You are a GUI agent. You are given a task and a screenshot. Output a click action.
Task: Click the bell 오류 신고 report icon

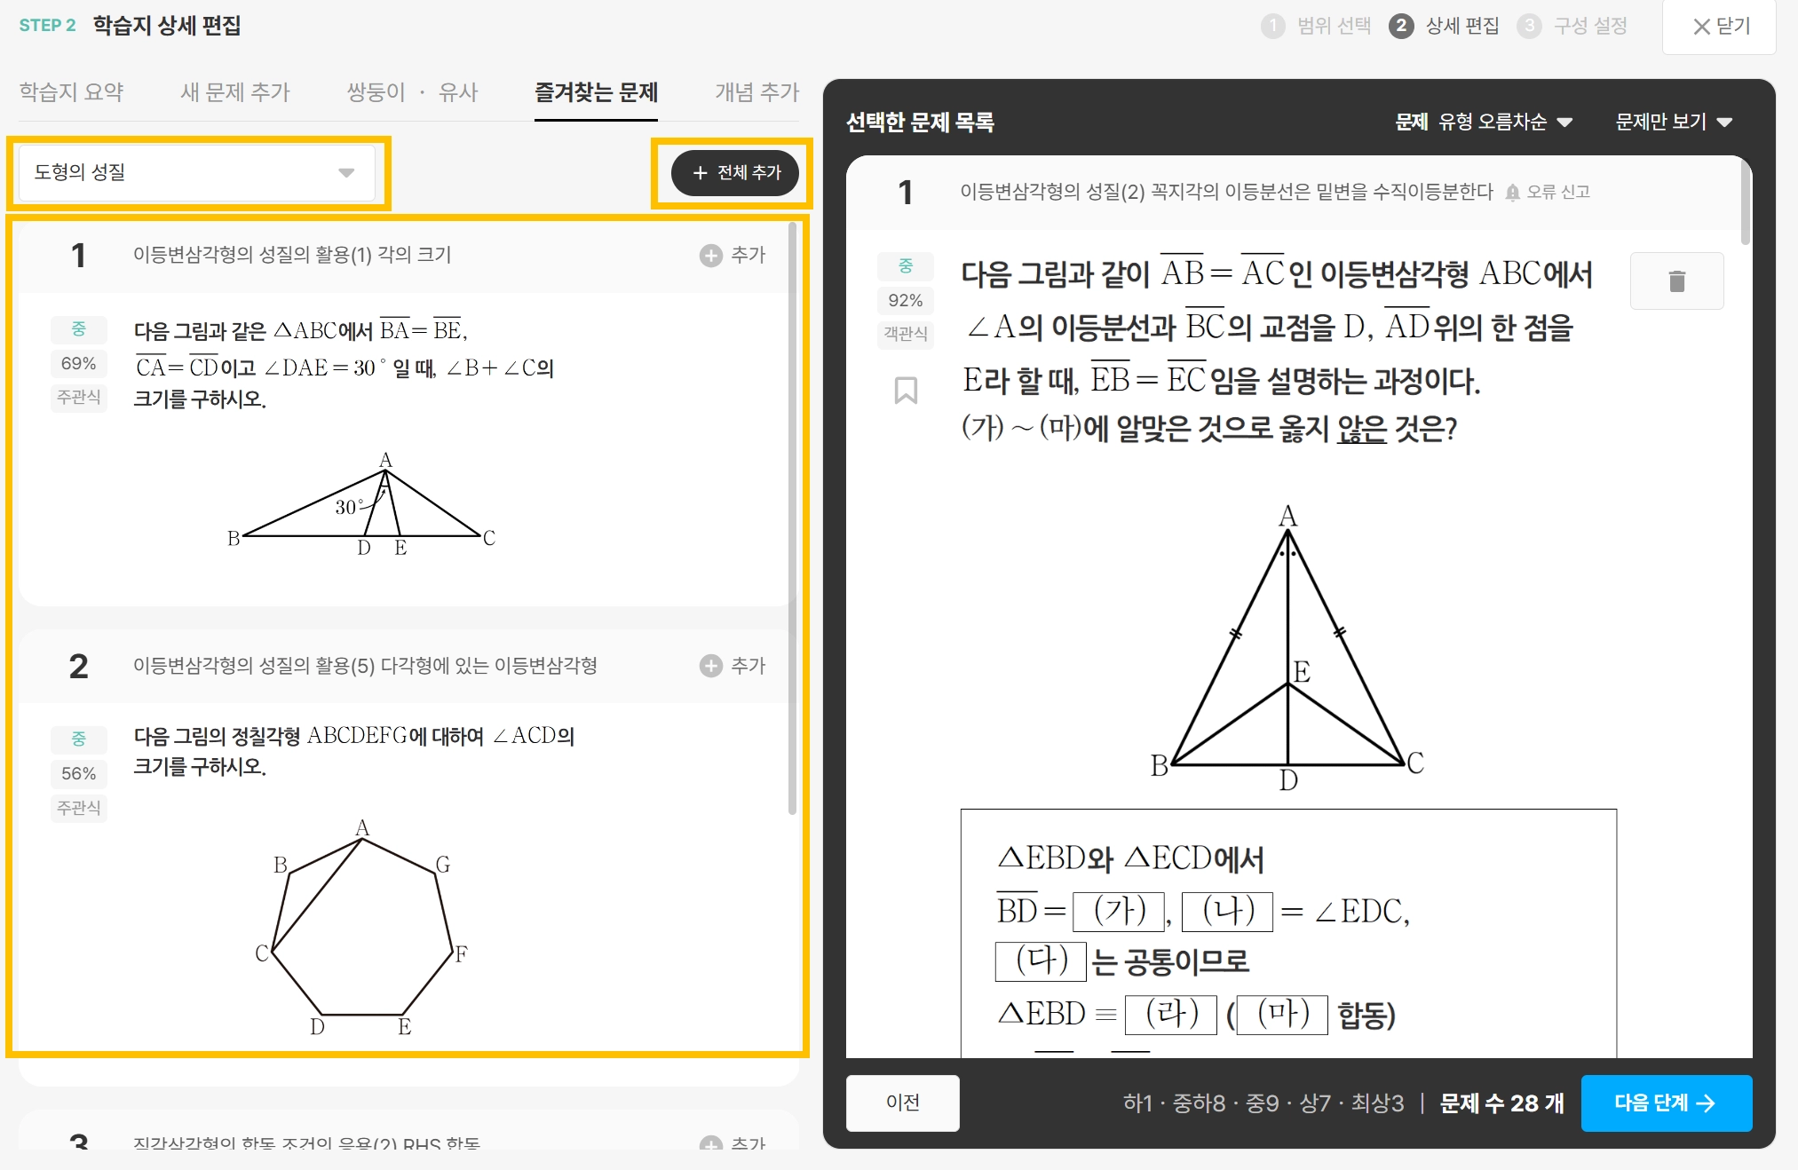click(1513, 193)
